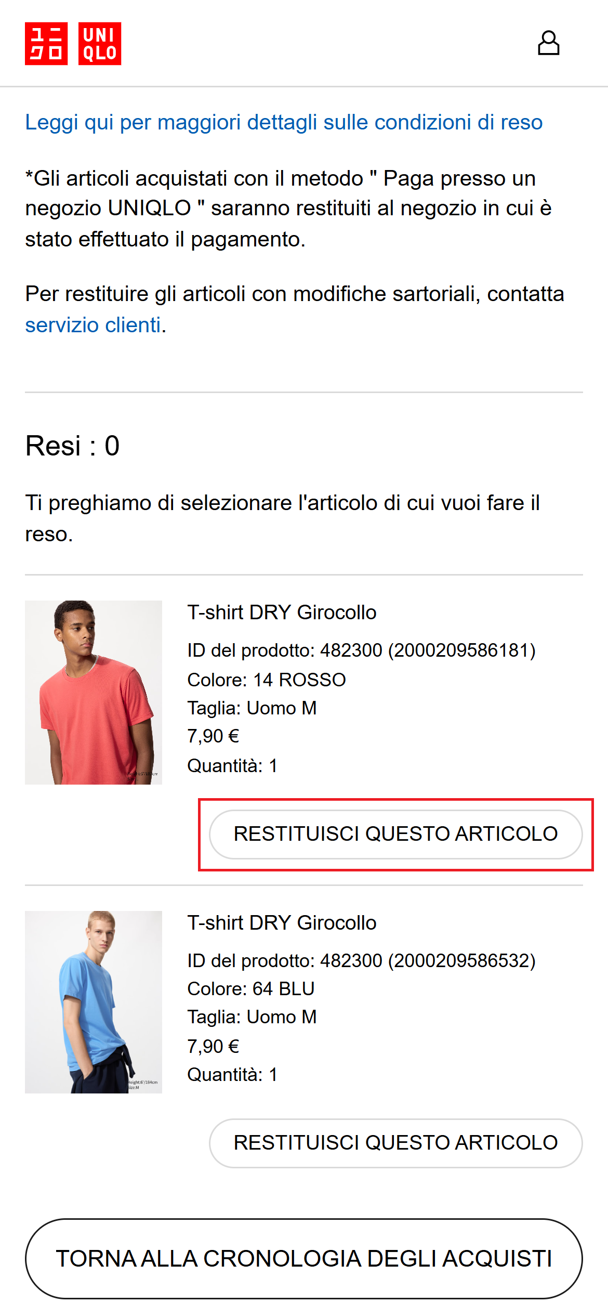Click the 'Colore: 64 BLU' label
Screen dimensions: 608x1316
(x=251, y=989)
